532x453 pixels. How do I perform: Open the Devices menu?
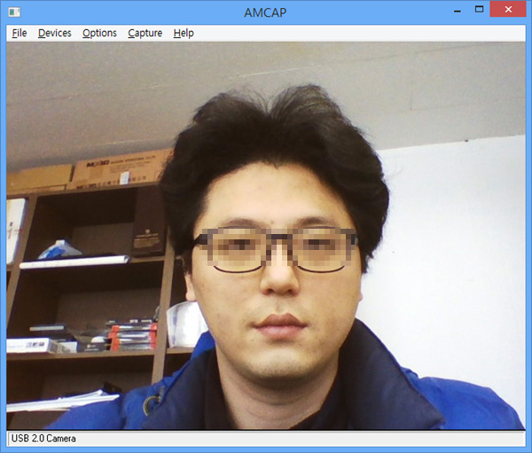tap(55, 33)
